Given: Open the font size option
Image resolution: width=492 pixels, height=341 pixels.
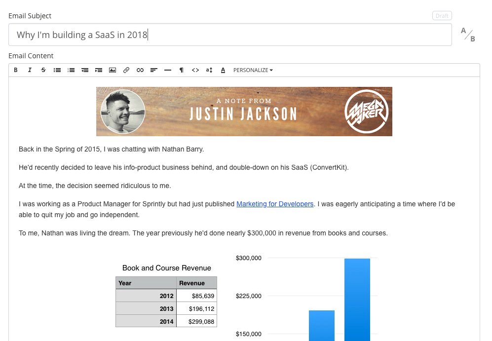Looking at the screenshot, I should [209, 70].
